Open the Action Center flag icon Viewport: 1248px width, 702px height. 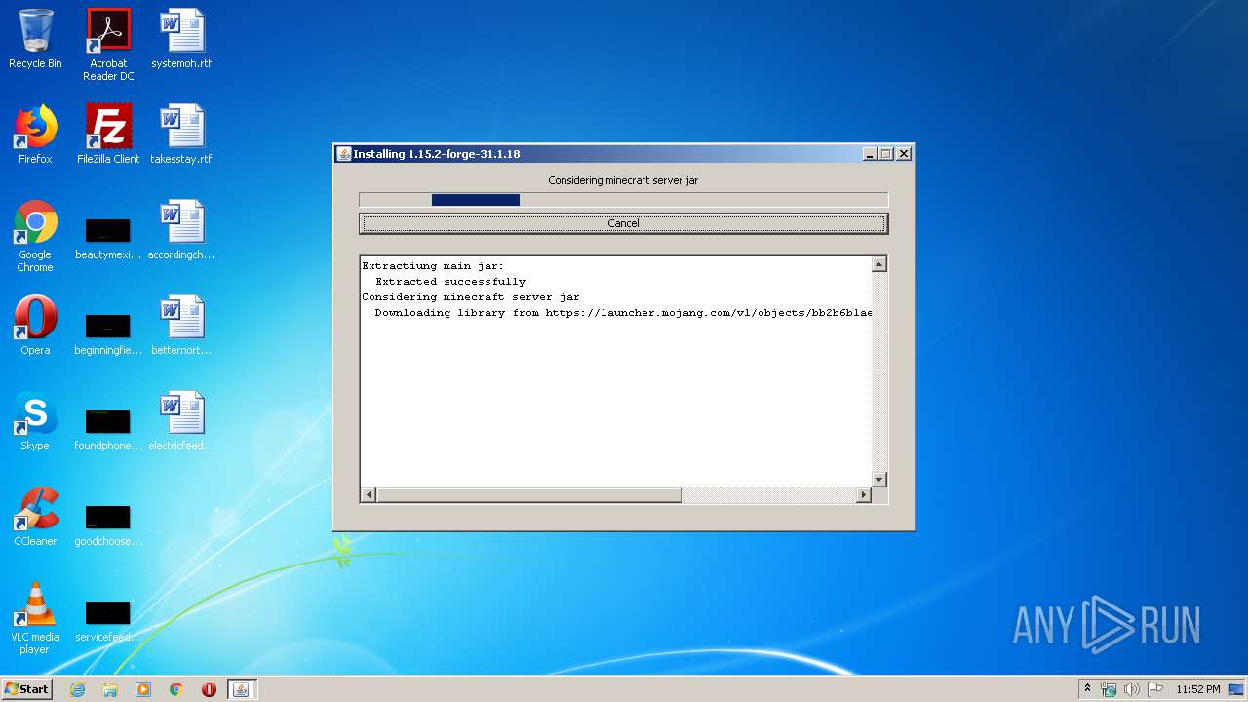pyautogui.click(x=1154, y=689)
